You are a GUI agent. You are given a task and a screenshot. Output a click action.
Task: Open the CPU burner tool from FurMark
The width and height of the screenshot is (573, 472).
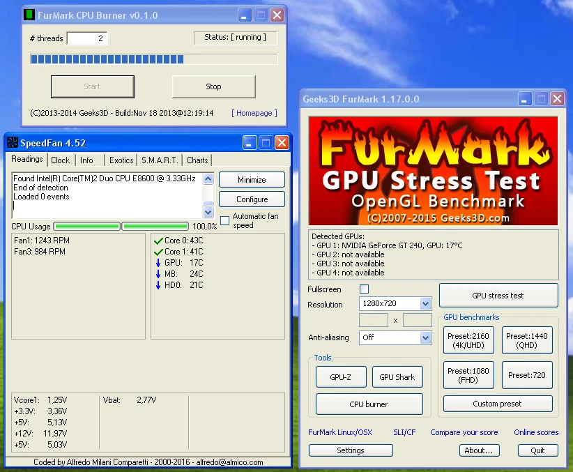(369, 404)
